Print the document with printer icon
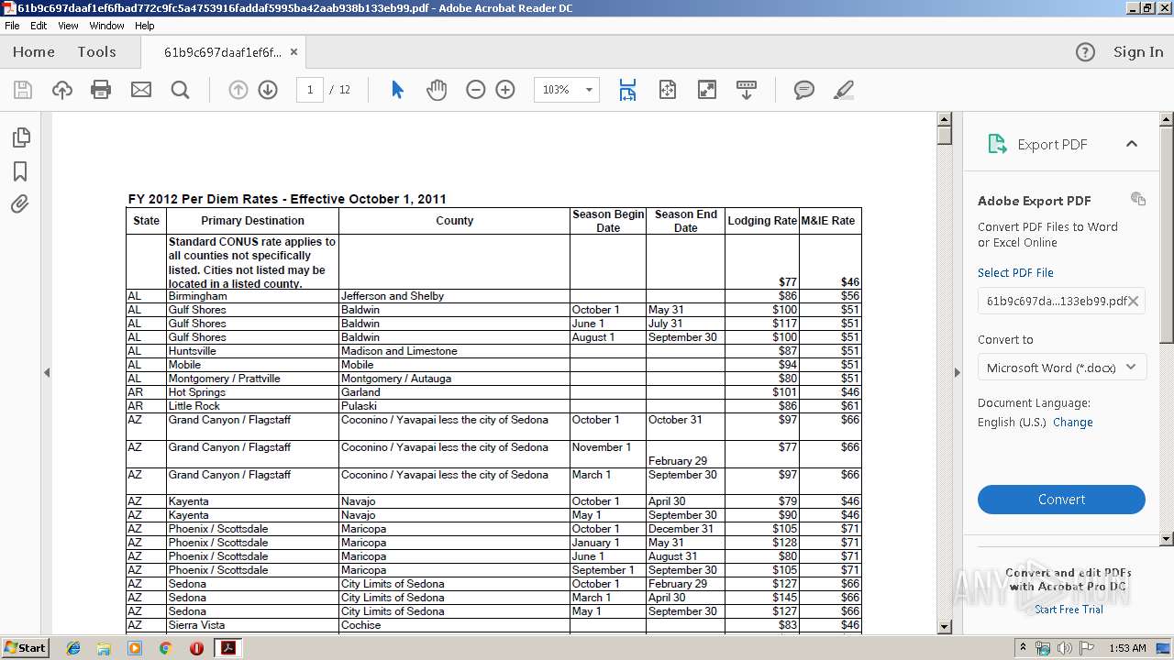This screenshot has height=660, width=1174. [101, 90]
